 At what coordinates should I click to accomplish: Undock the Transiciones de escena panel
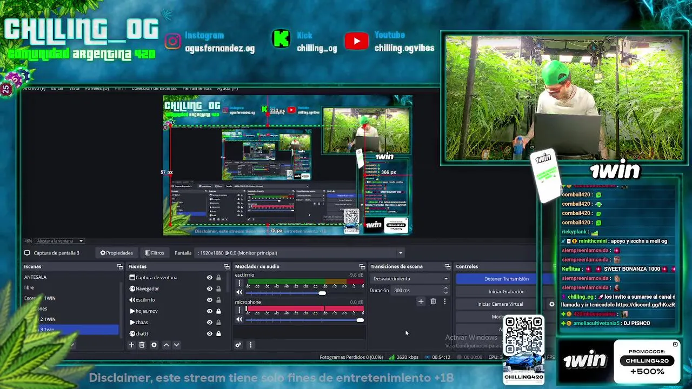pos(448,266)
